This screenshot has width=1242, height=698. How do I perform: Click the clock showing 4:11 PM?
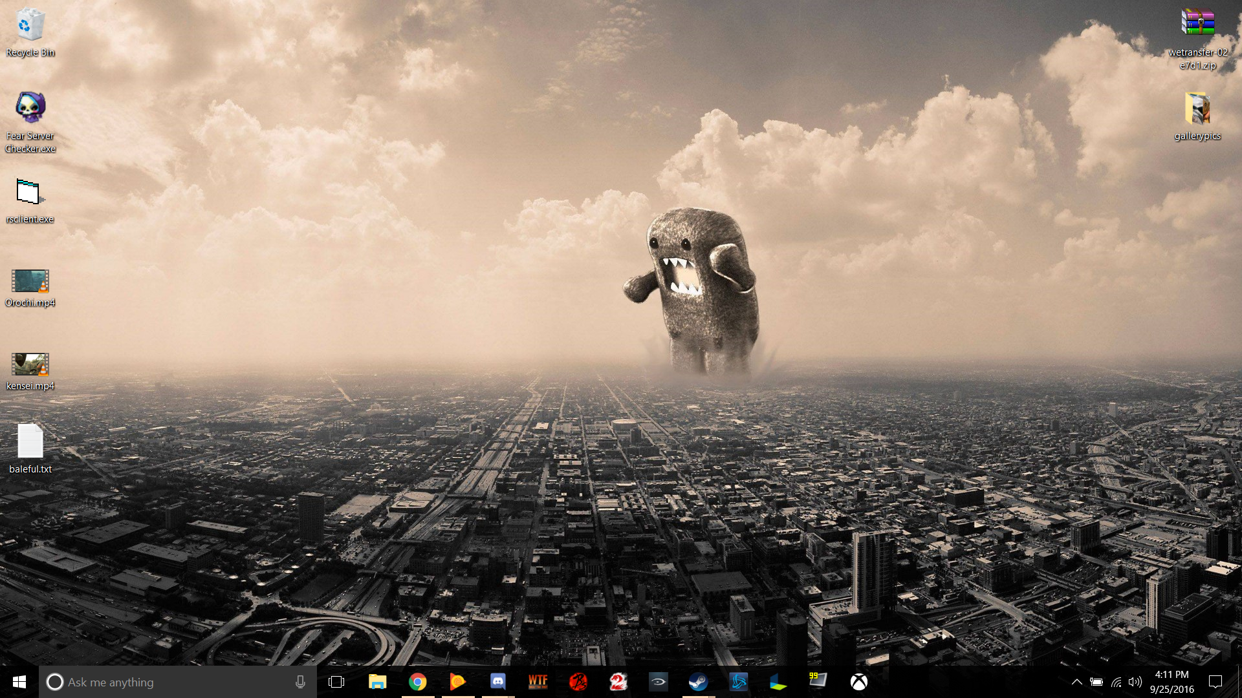[x=1172, y=682]
